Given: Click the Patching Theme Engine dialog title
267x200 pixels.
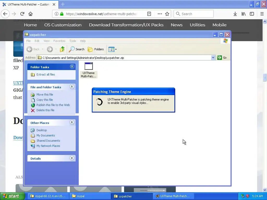Looking at the screenshot, I should point(112,92).
